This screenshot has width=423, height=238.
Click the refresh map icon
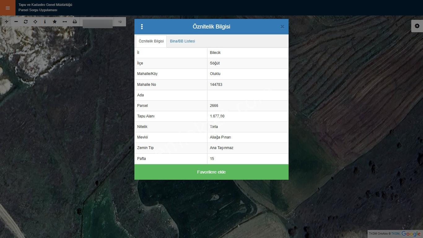tap(26, 22)
